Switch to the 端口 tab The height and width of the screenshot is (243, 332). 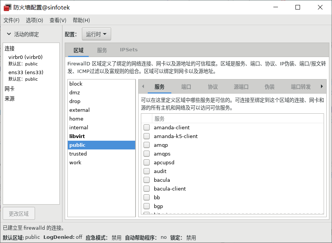(186, 87)
